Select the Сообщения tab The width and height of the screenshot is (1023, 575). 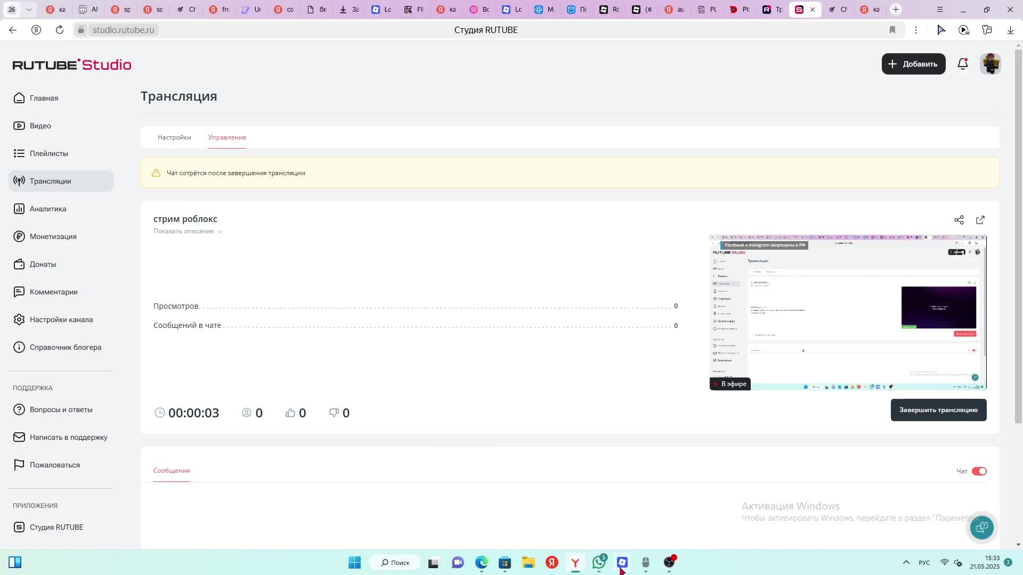172,471
